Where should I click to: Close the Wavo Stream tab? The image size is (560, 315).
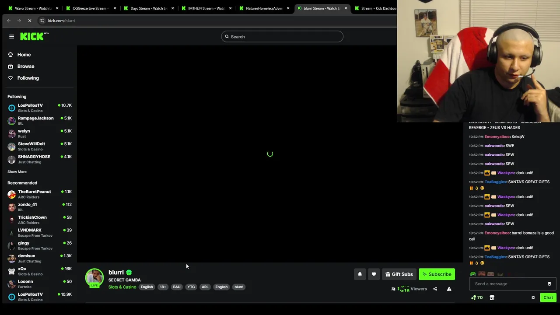click(x=57, y=8)
